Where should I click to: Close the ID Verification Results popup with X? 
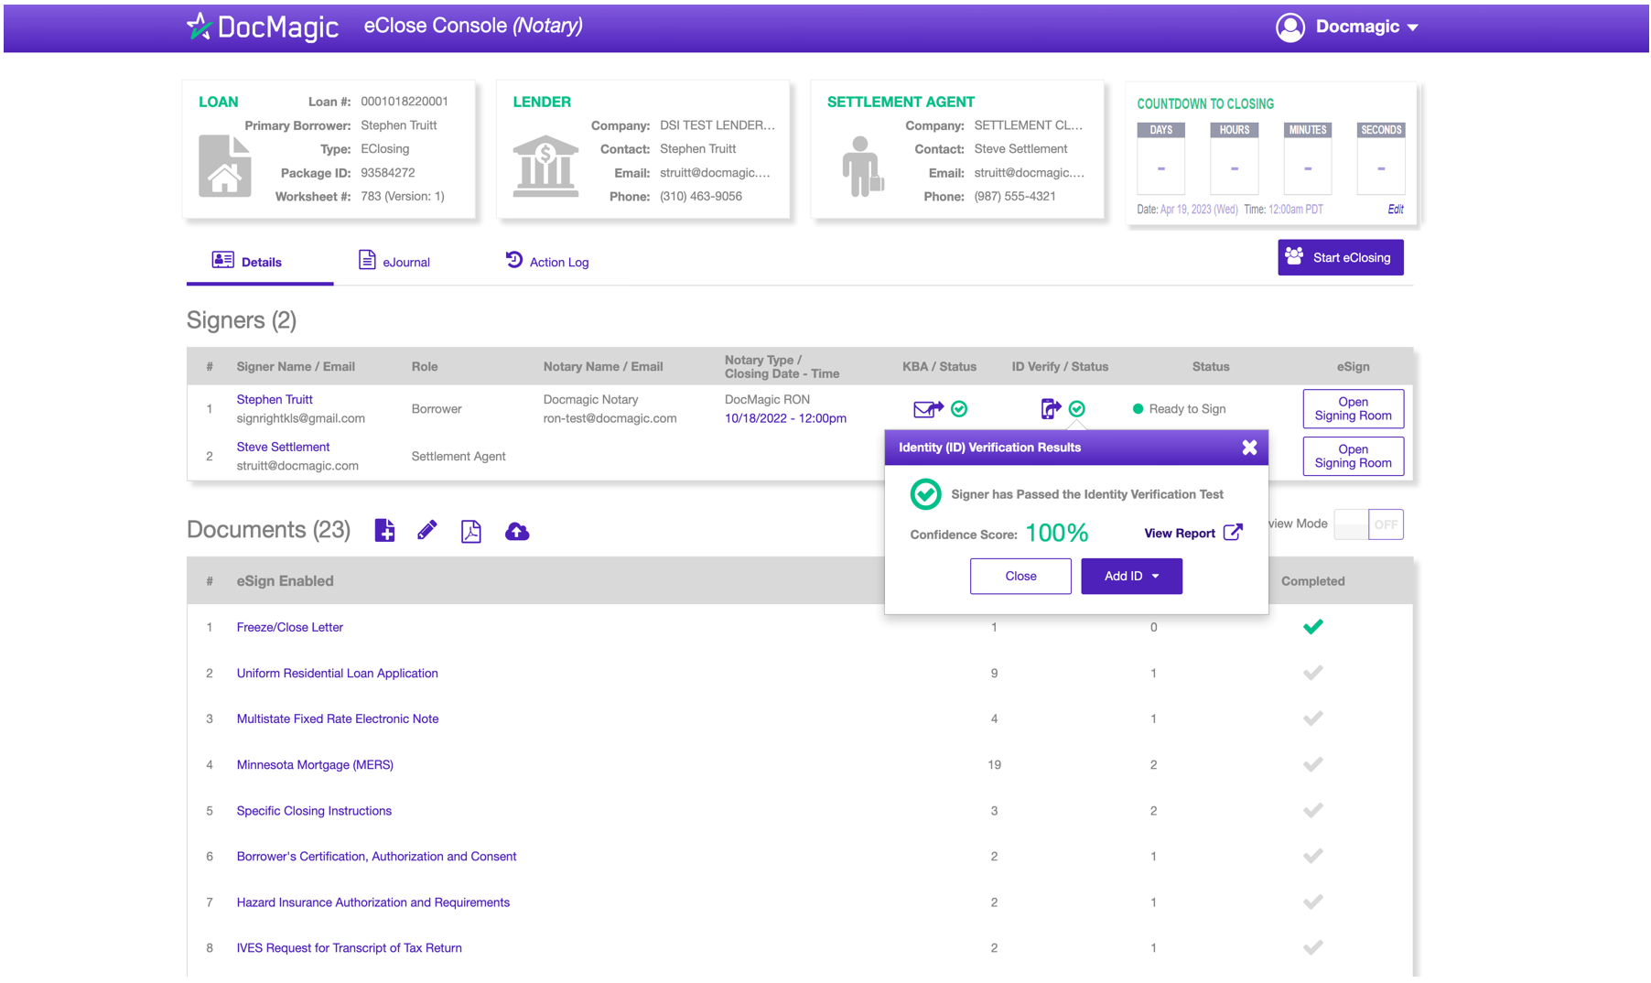pyautogui.click(x=1249, y=448)
